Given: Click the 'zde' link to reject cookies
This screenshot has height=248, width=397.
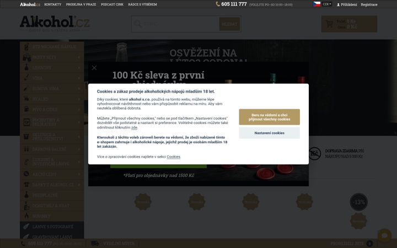Looking at the screenshot, I should point(134,127).
